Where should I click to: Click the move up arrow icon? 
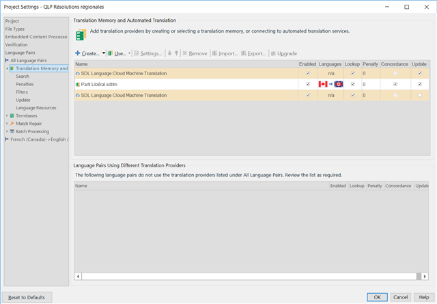pos(176,53)
